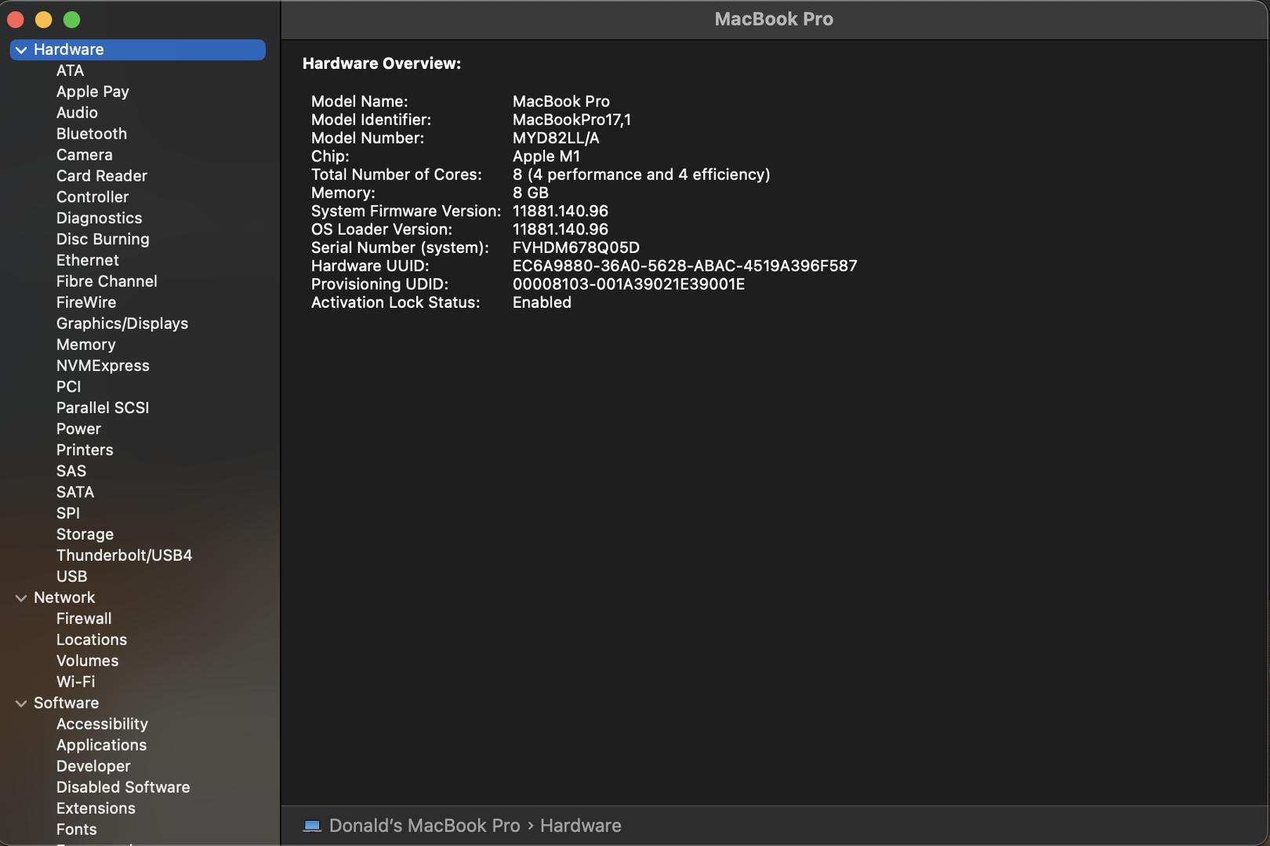The width and height of the screenshot is (1270, 846).
Task: Click the 8 GB memory value
Action: (531, 193)
